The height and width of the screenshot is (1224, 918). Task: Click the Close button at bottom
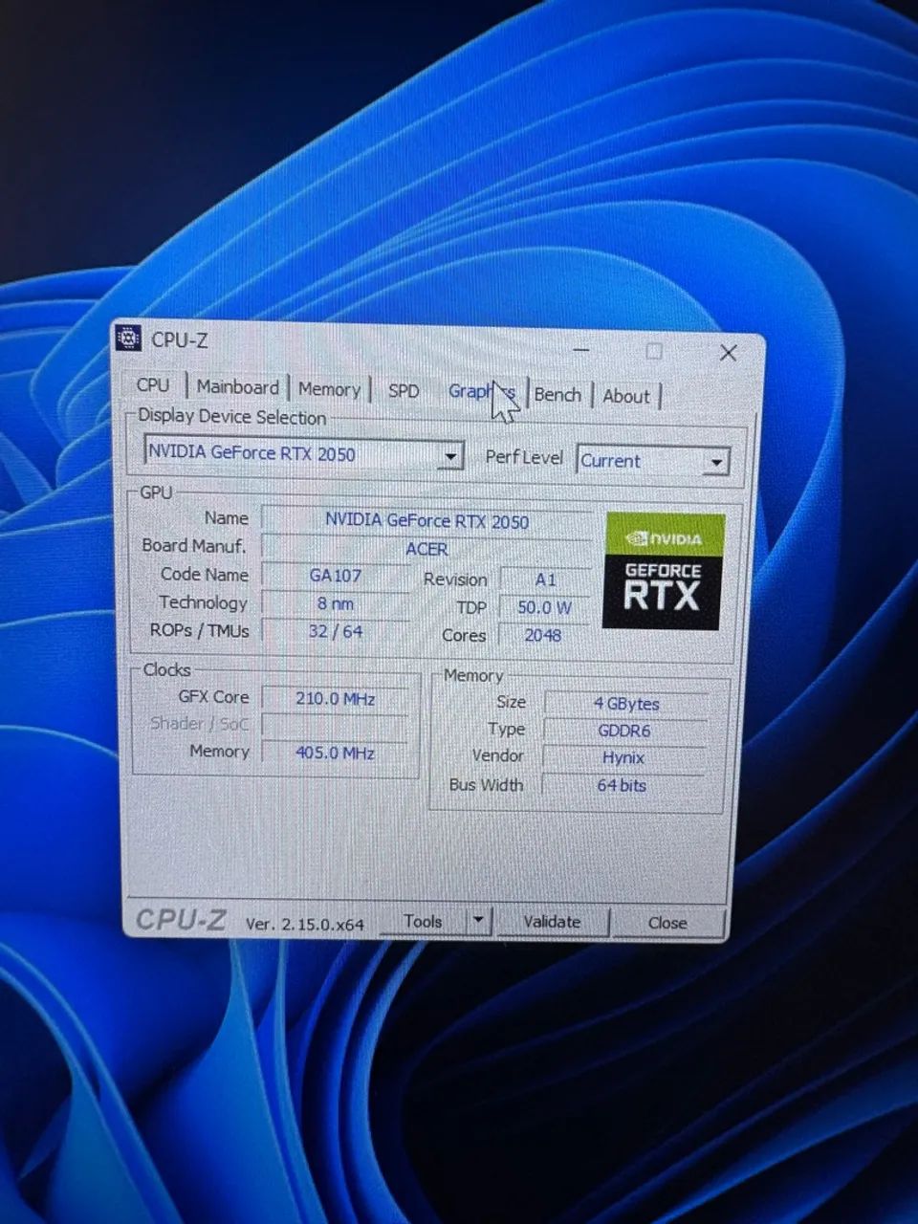(667, 923)
